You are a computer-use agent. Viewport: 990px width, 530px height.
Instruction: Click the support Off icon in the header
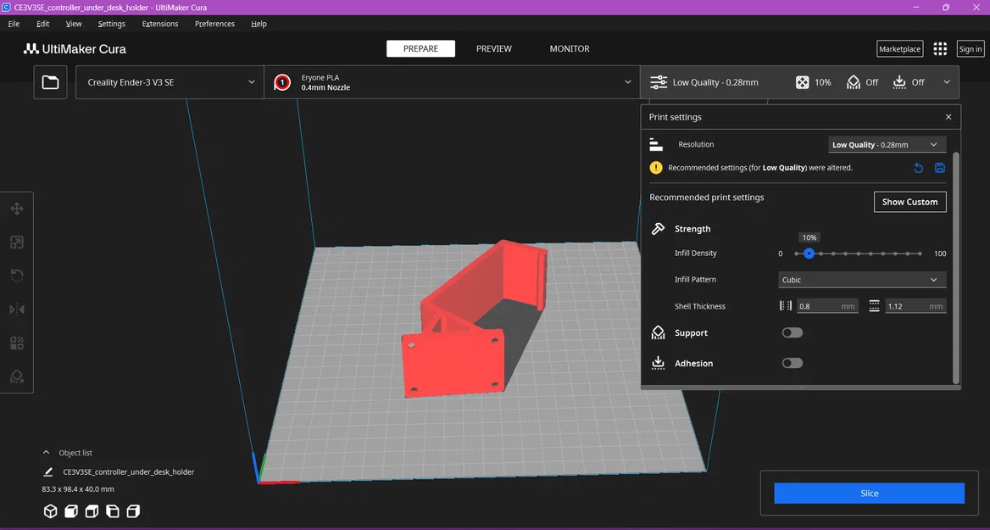(854, 82)
